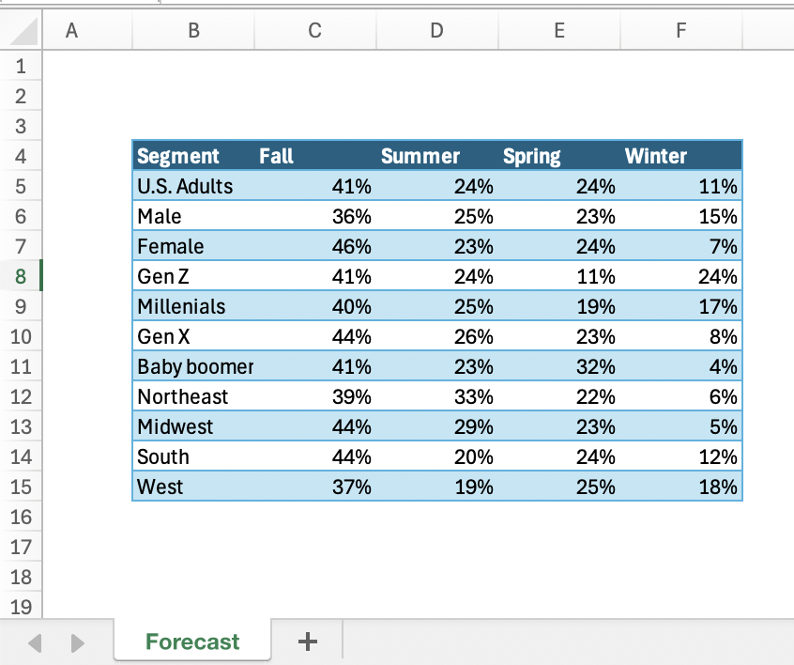
Task: Click the Fall header cell
Action: (x=277, y=156)
